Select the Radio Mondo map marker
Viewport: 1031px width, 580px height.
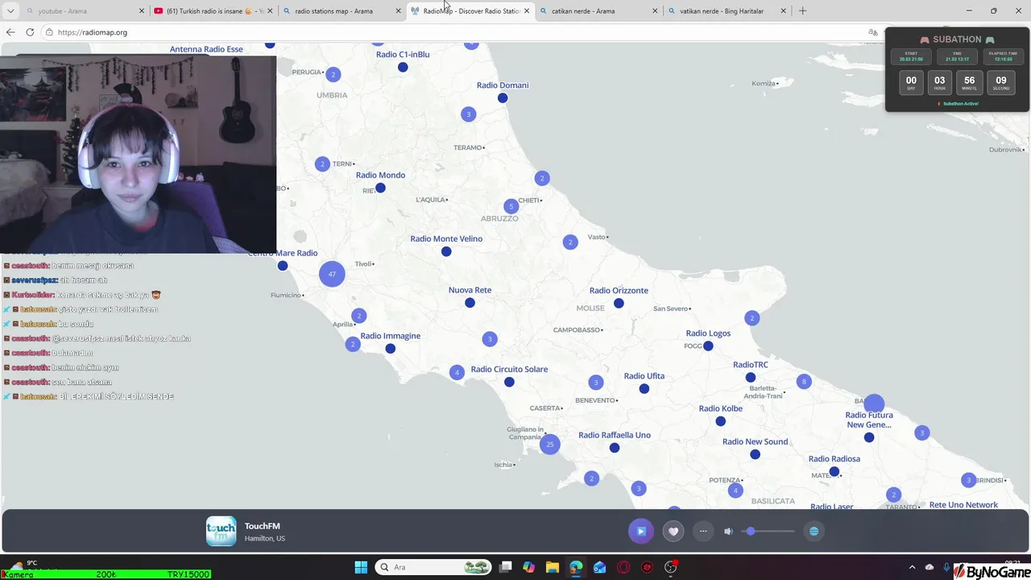coord(380,188)
